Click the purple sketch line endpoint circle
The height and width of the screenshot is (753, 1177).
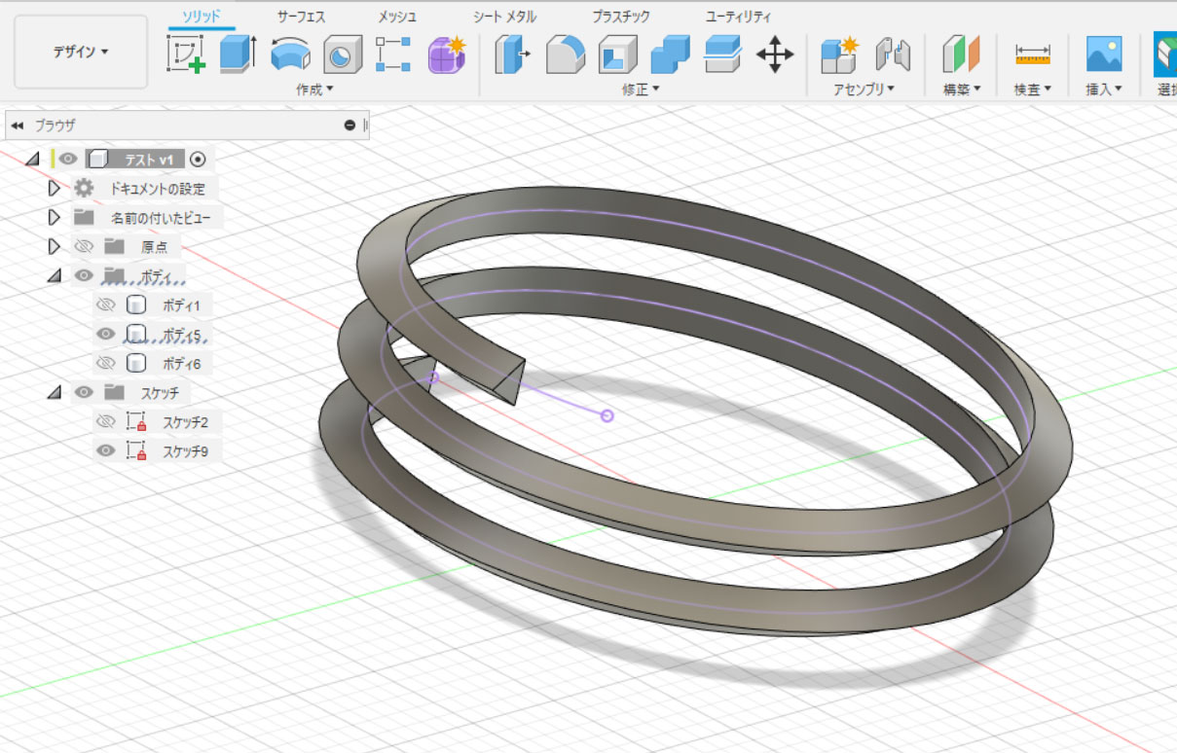(x=607, y=416)
